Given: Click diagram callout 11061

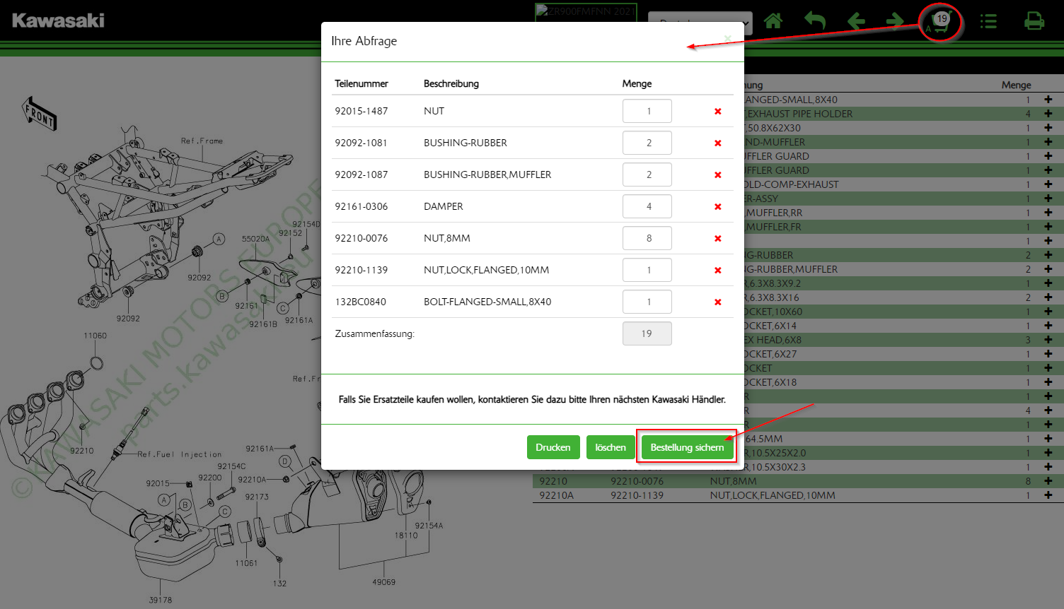Looking at the screenshot, I should pyautogui.click(x=246, y=563).
